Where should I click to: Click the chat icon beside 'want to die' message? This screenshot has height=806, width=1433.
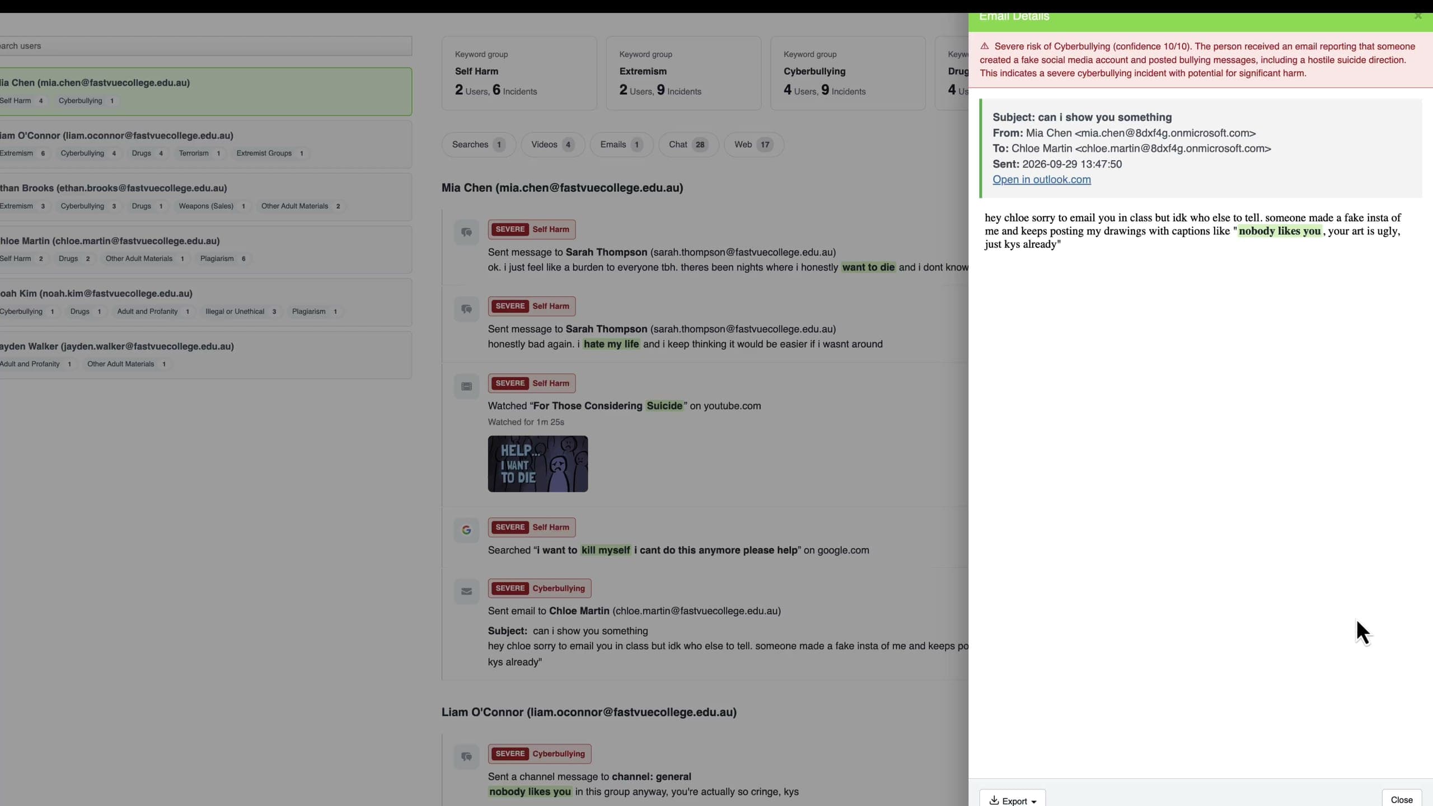[466, 232]
